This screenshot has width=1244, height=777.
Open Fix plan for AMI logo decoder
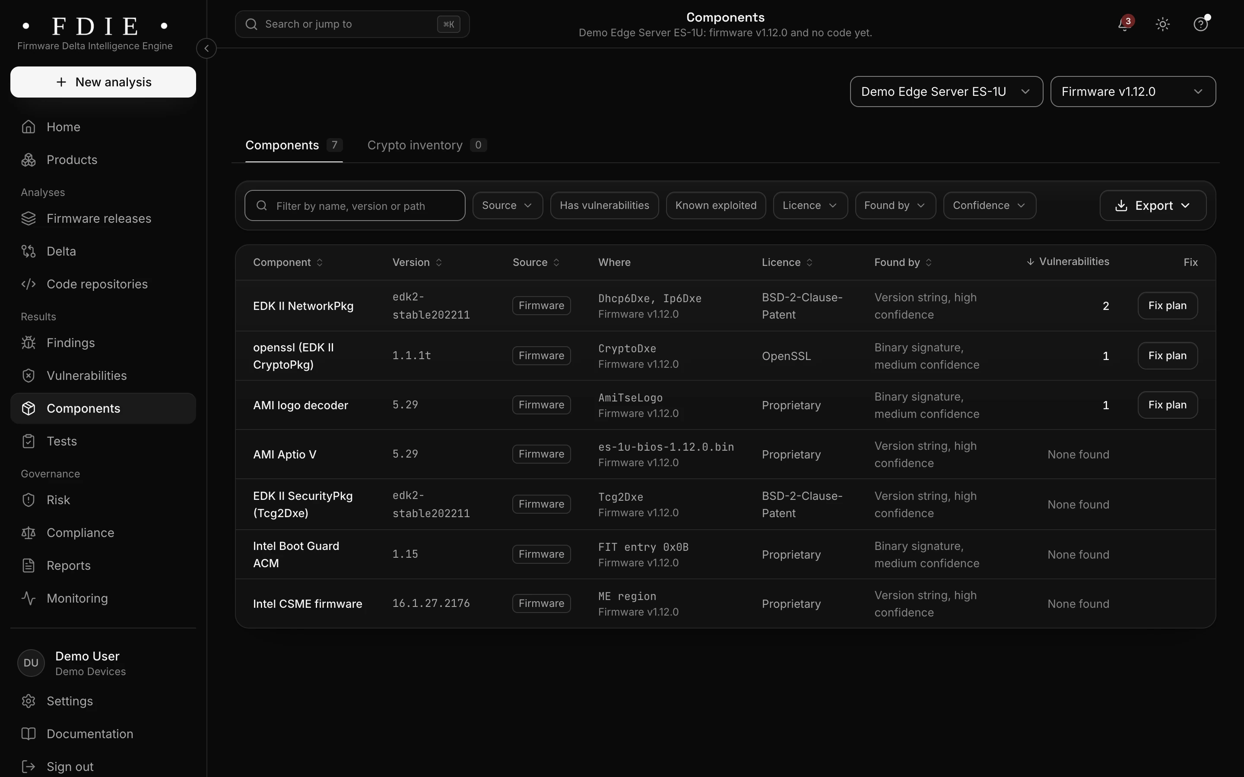point(1168,405)
